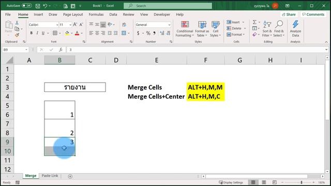Click Decrease Indent icon
Viewport: 331px width, 186px height.
(x=110, y=33)
